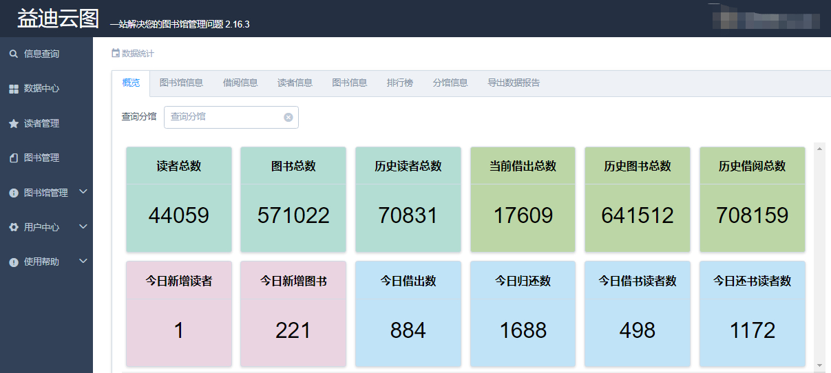The height and width of the screenshot is (373, 831).
Task: Select the 图书馆信息 tab
Action: point(181,83)
